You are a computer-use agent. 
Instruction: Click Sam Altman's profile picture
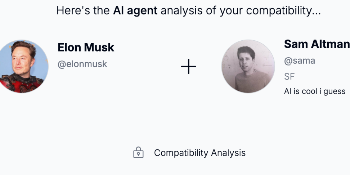point(248,66)
